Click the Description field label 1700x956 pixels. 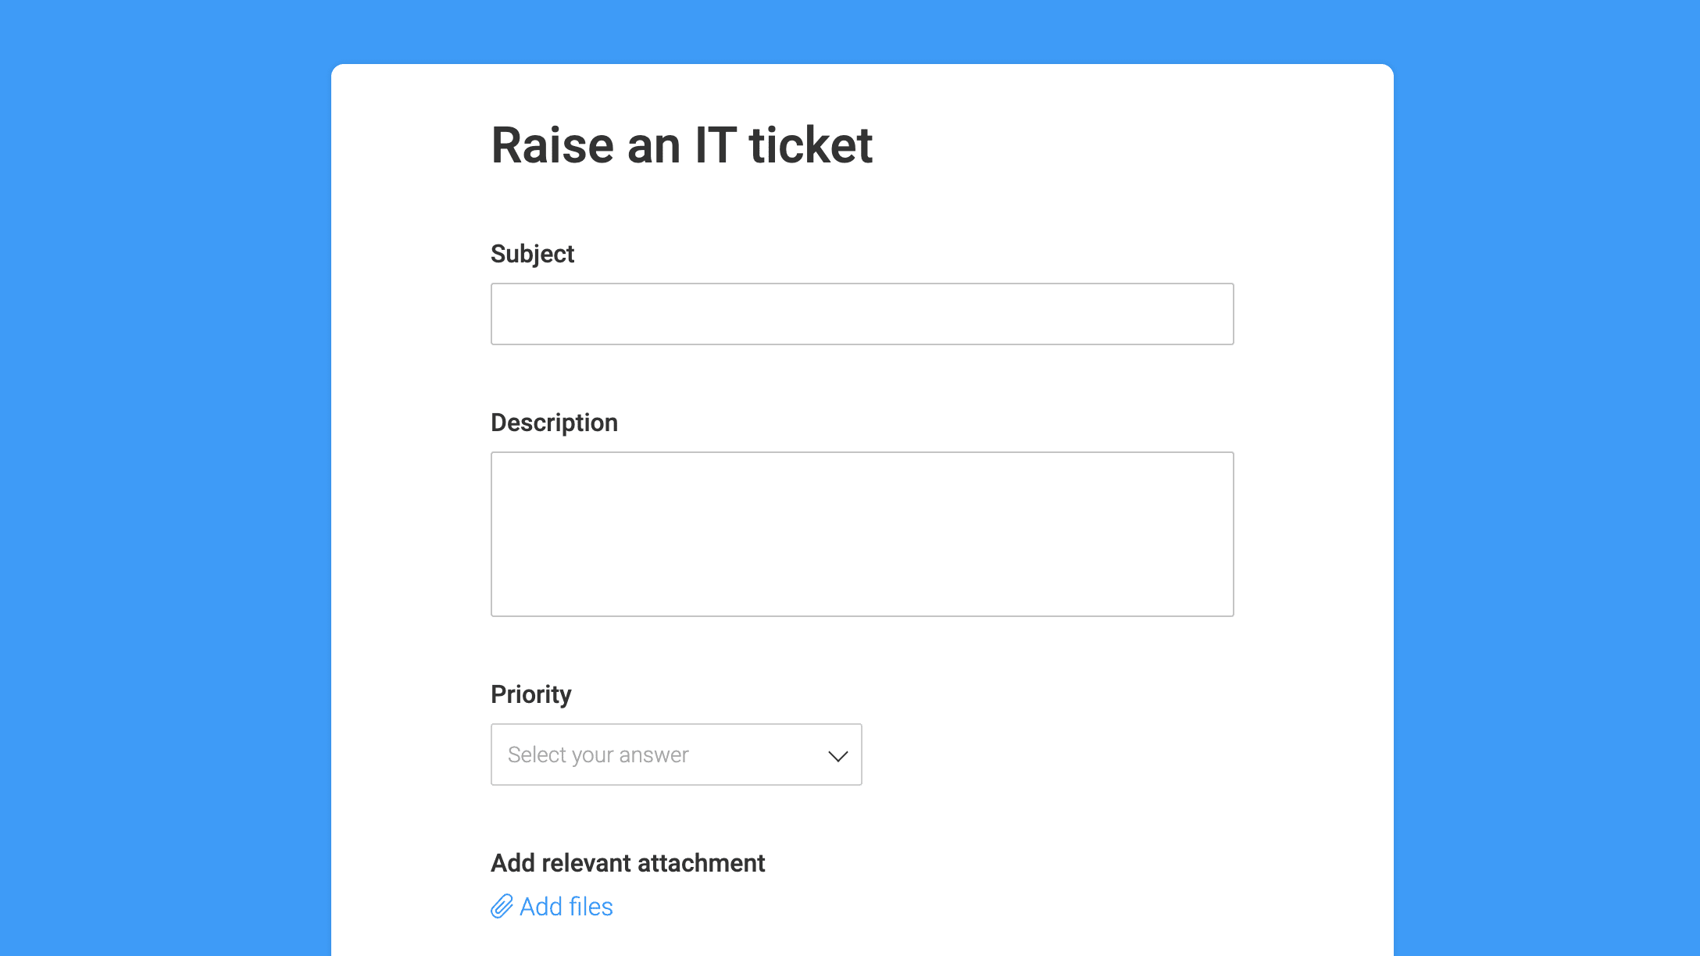click(554, 423)
